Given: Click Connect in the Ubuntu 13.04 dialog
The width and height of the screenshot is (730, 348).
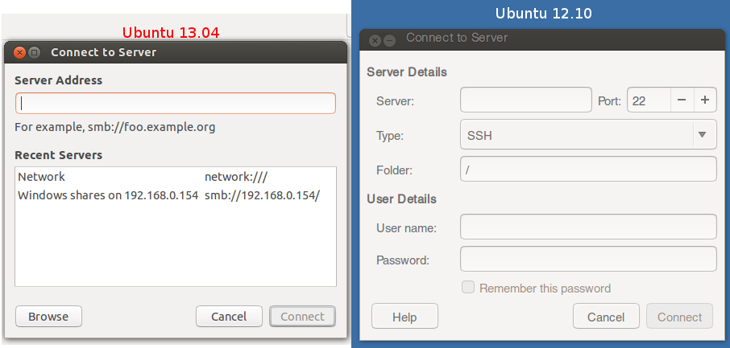Looking at the screenshot, I should pos(302,317).
